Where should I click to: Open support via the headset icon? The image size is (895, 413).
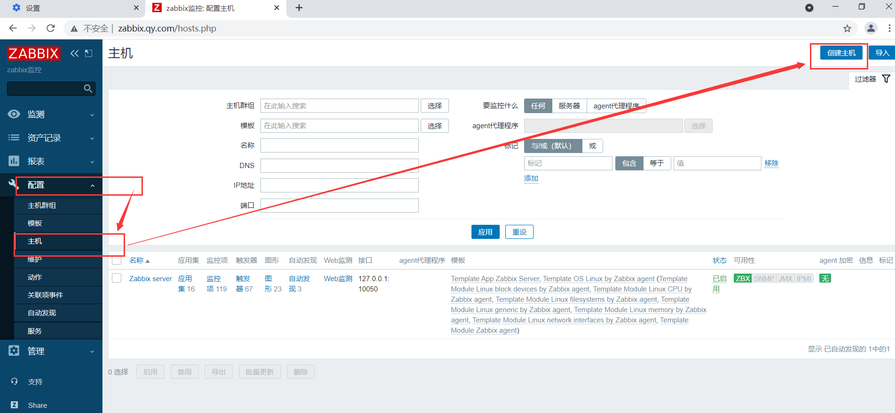point(14,382)
